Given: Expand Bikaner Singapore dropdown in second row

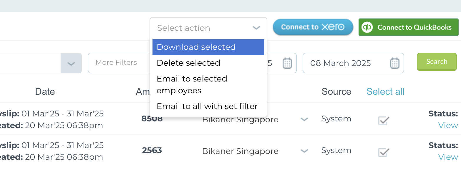Looking at the screenshot, I should click(x=304, y=151).
